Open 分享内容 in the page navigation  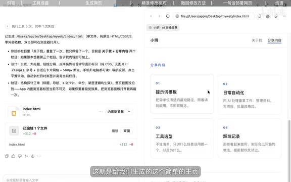(x=274, y=40)
